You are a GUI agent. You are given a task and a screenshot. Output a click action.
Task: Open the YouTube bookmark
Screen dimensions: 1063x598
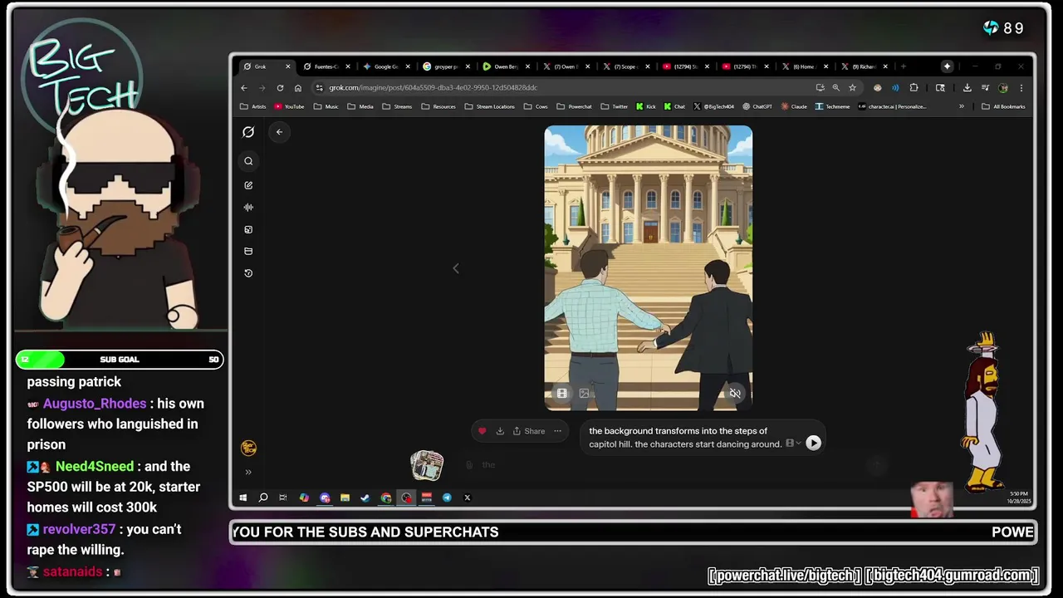coord(289,106)
